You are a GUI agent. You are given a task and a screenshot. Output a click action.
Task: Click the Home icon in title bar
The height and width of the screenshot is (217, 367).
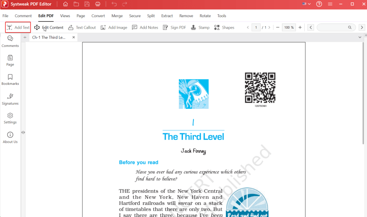coord(65,4)
